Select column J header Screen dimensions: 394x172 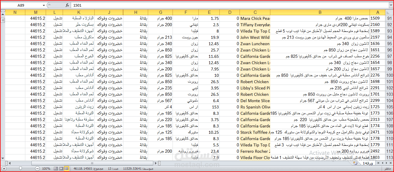pos(109,12)
